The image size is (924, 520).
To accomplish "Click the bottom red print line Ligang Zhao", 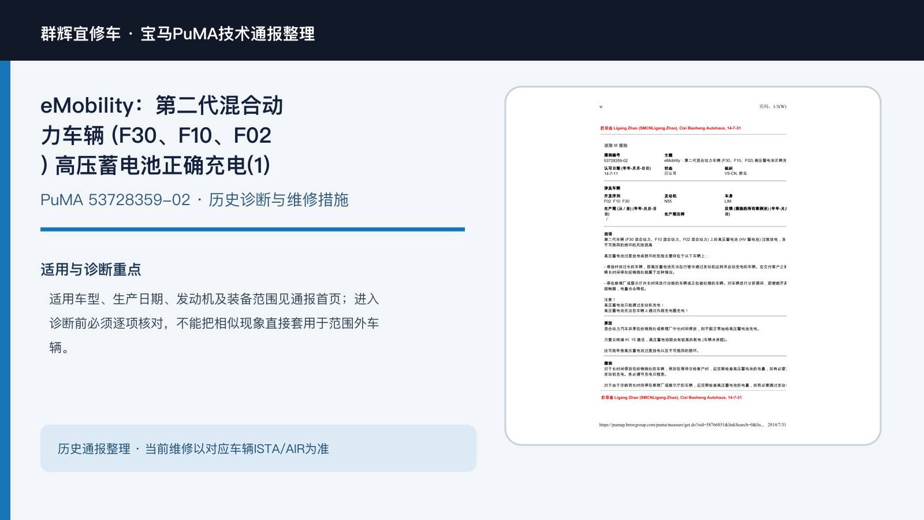I will click(x=671, y=398).
